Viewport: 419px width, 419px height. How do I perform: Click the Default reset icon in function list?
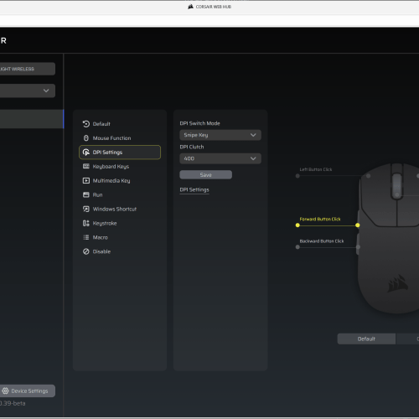click(86, 124)
